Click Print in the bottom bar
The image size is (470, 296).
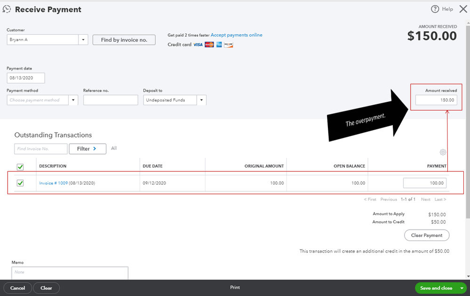(235, 288)
